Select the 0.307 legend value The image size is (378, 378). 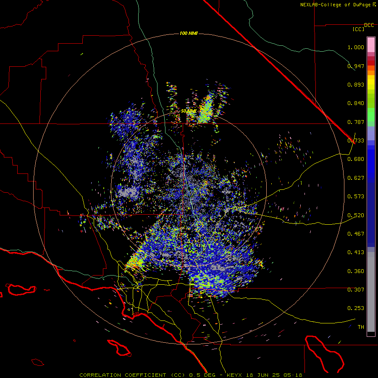point(356,290)
